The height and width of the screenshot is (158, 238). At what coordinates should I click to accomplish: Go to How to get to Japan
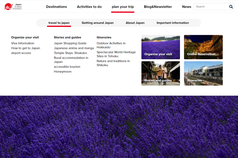tap(25, 48)
